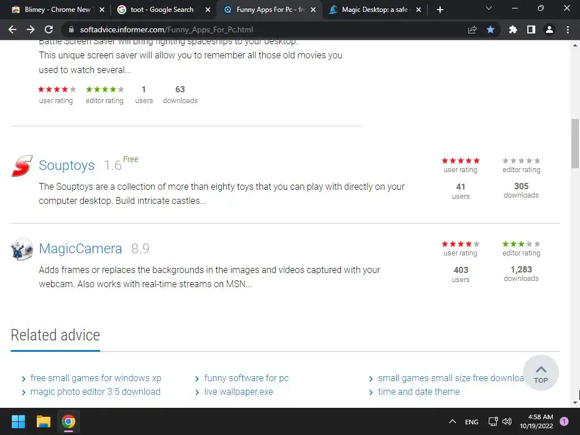Select the '63' downloads count
580x435 pixels.
click(180, 89)
